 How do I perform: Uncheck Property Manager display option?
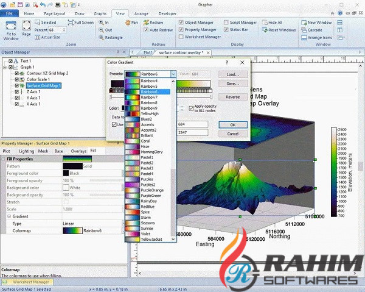click(x=181, y=30)
